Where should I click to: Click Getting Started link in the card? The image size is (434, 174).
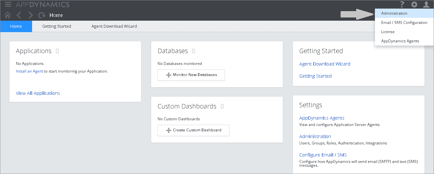315,76
